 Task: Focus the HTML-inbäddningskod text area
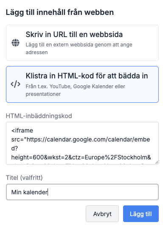click(x=82, y=143)
